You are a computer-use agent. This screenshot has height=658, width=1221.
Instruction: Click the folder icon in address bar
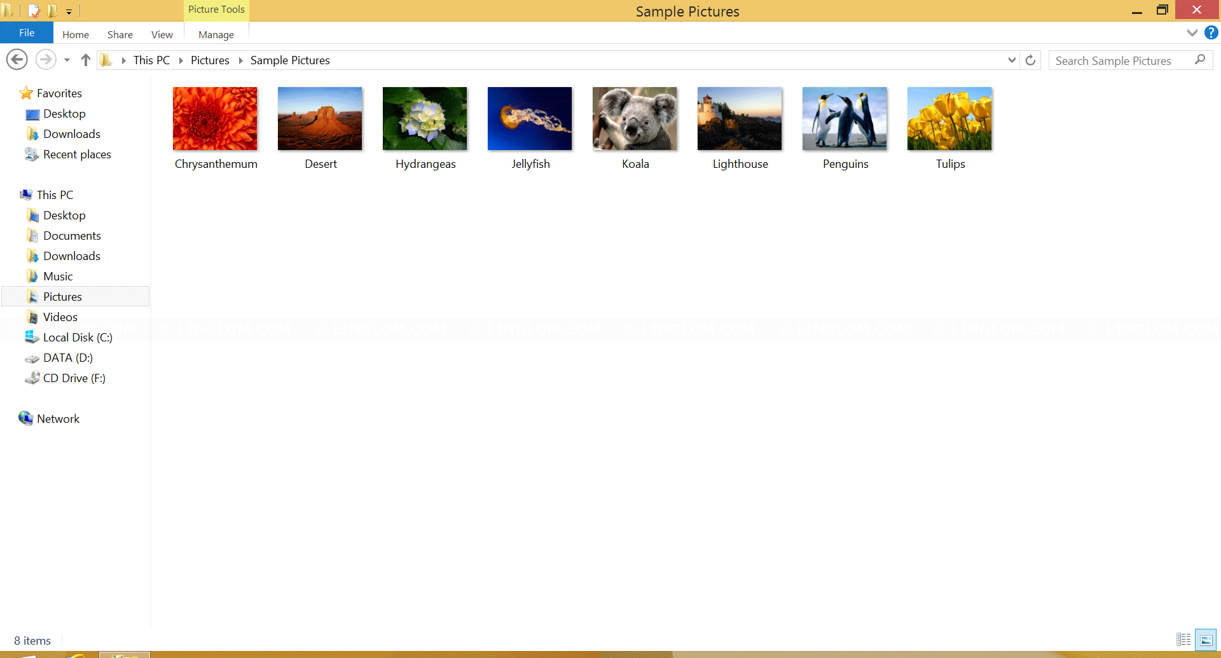click(x=106, y=60)
